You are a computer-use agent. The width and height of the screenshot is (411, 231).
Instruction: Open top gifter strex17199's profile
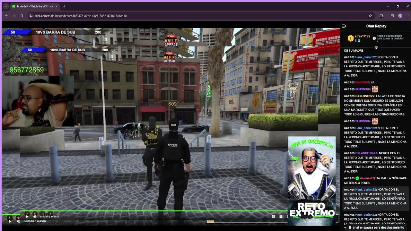[363, 37]
